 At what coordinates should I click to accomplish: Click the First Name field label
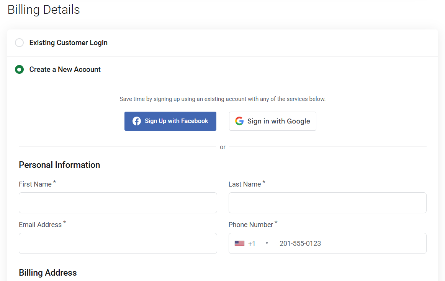click(35, 184)
